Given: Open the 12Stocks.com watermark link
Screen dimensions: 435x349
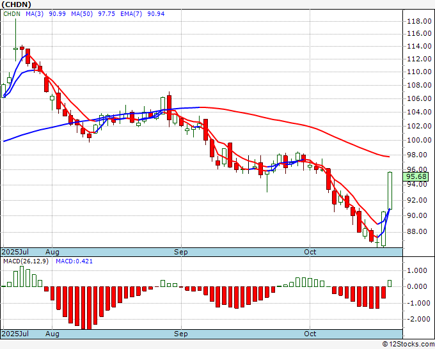Looking at the screenshot, I should coord(406,344).
